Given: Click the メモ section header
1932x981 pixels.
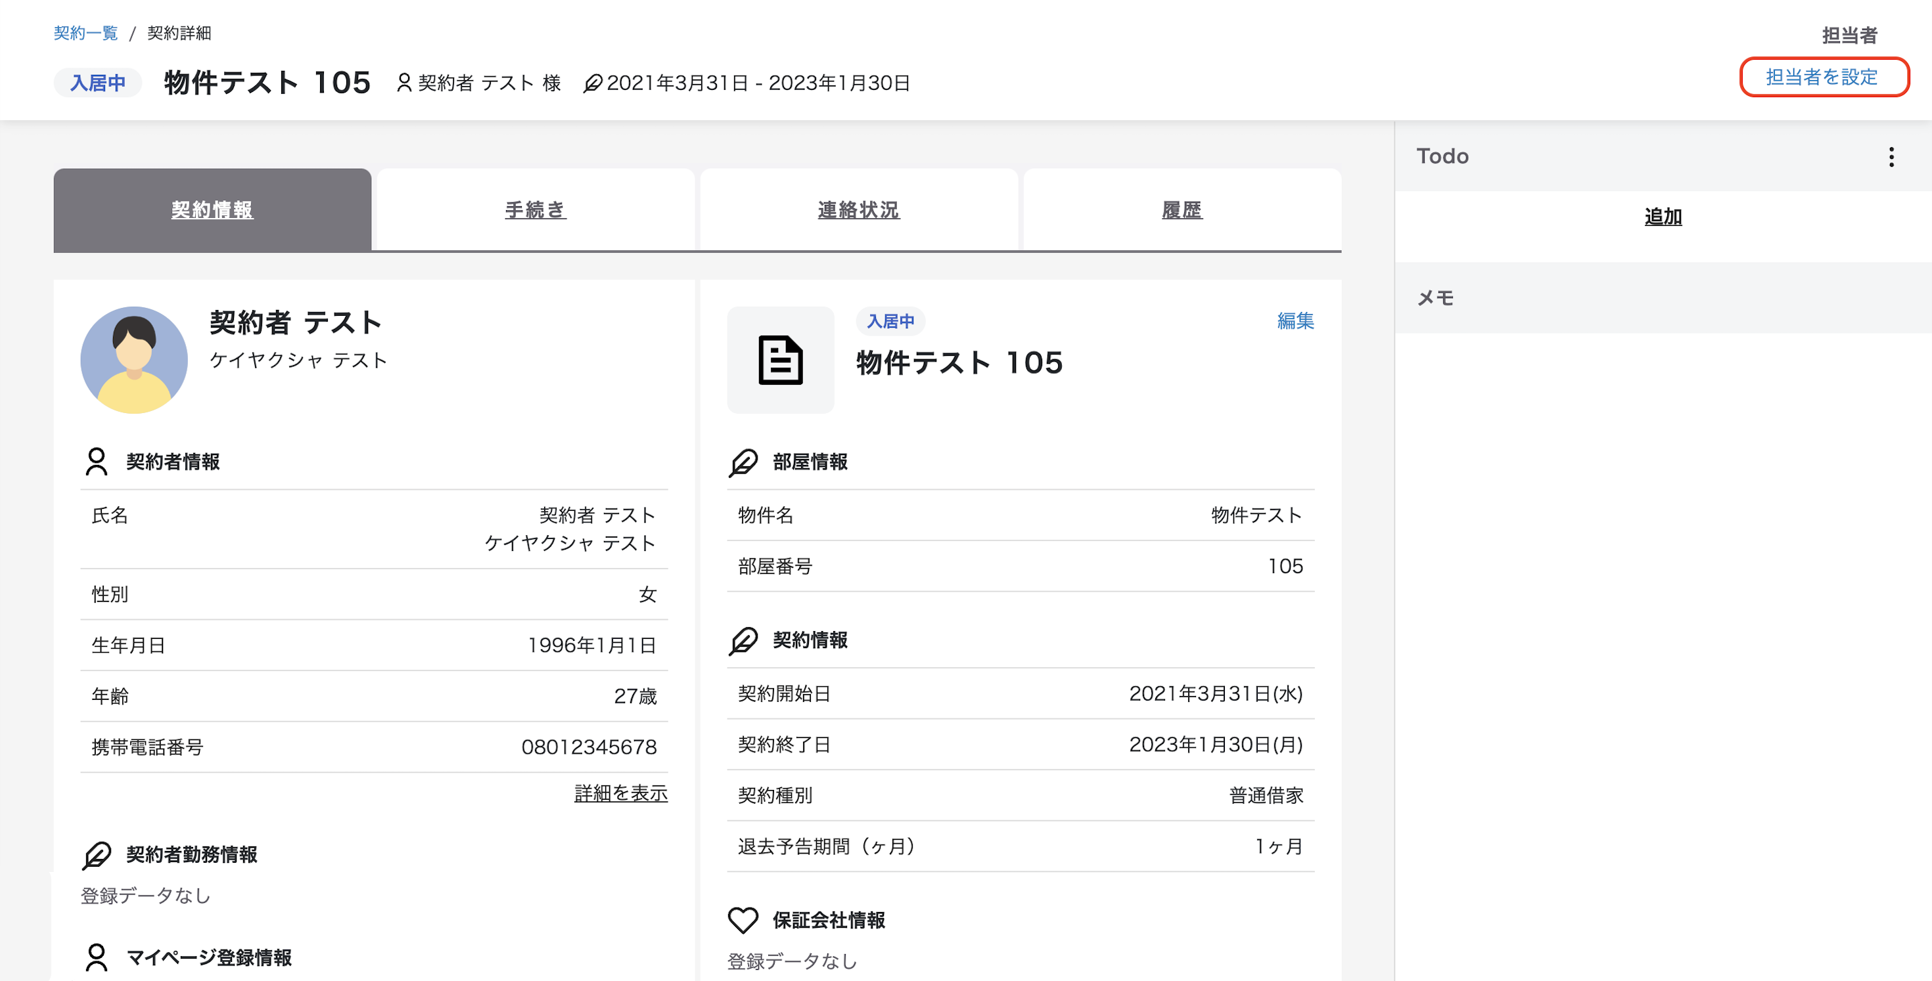Looking at the screenshot, I should tap(1663, 297).
